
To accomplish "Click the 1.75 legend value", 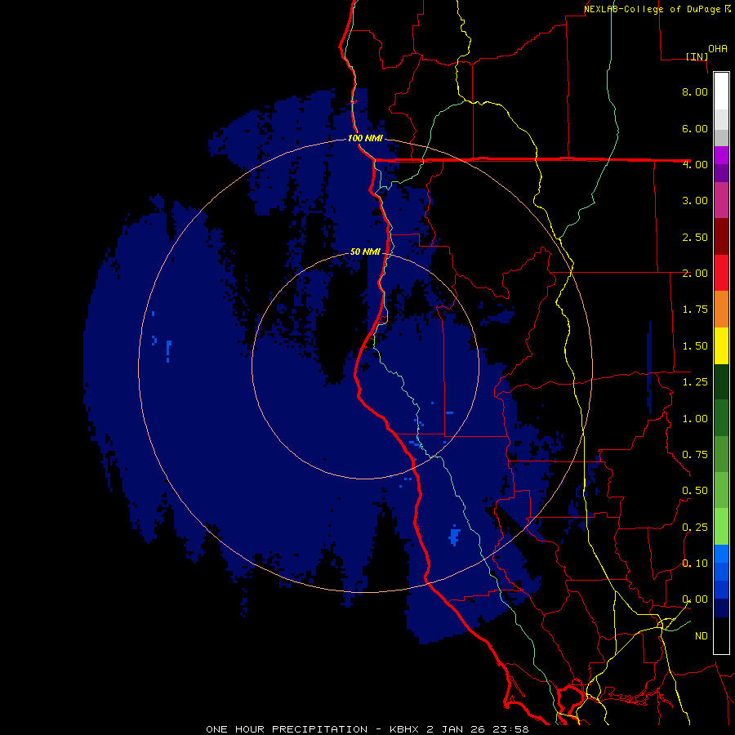I will (695, 310).
